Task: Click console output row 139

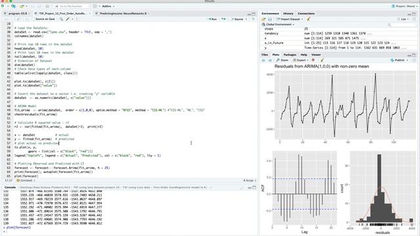Action: click(52, 223)
